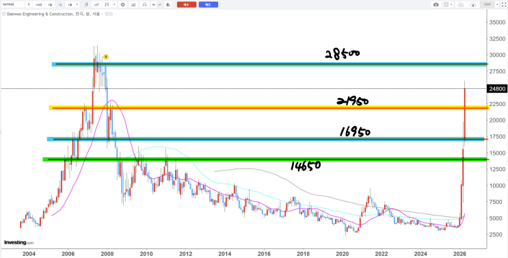
Task: Select the candlestick chart type icon
Action: click(x=86, y=5)
